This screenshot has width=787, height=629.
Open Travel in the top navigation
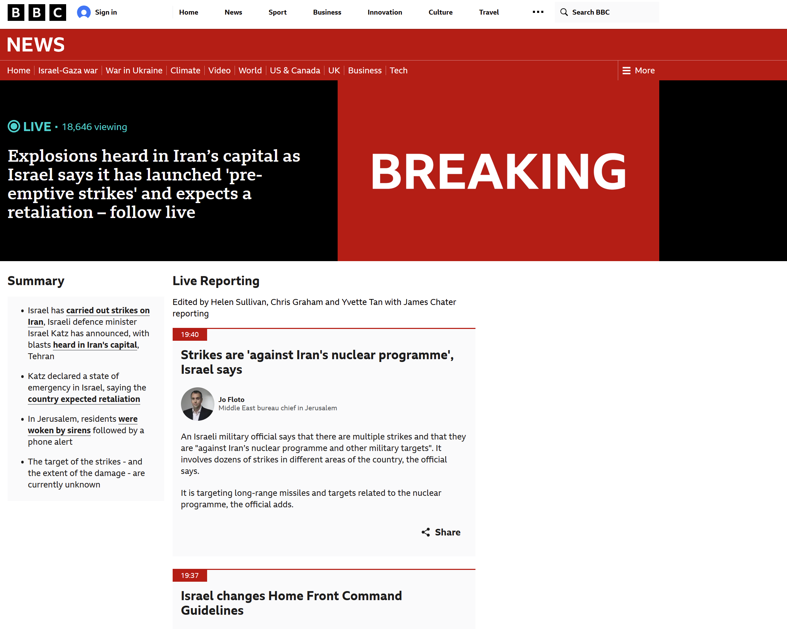click(x=489, y=13)
